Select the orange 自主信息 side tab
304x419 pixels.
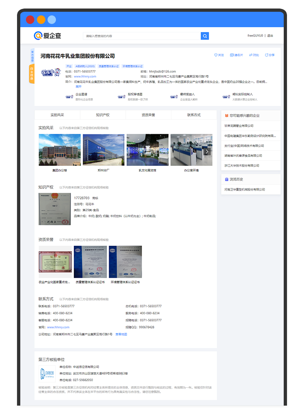[32, 73]
